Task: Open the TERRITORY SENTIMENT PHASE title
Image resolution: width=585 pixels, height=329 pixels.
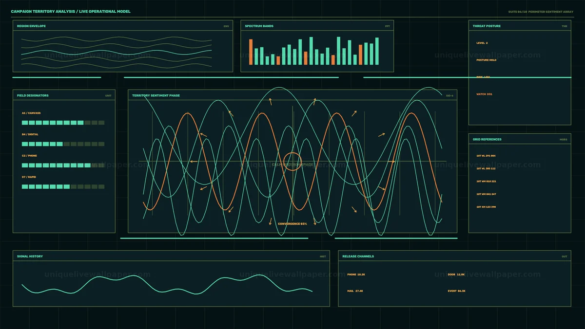Action: [156, 95]
